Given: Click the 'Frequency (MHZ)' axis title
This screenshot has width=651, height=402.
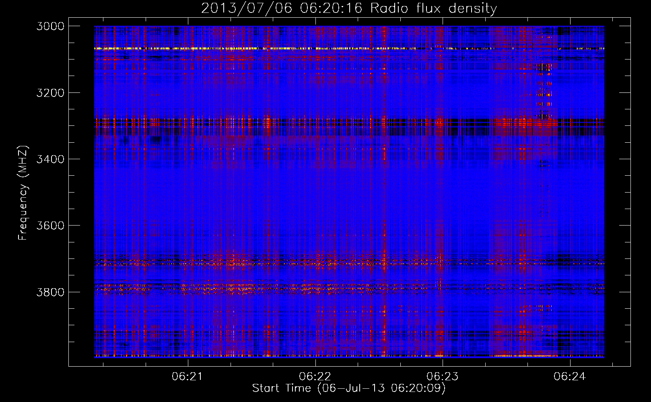Looking at the screenshot, I should pos(23,193).
